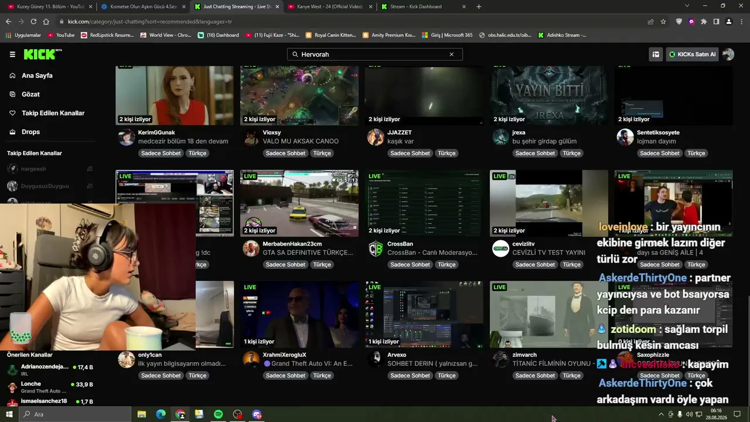Screen dimensions: 750x422
Task: Click the kick.com address bar
Action: (x=352, y=22)
